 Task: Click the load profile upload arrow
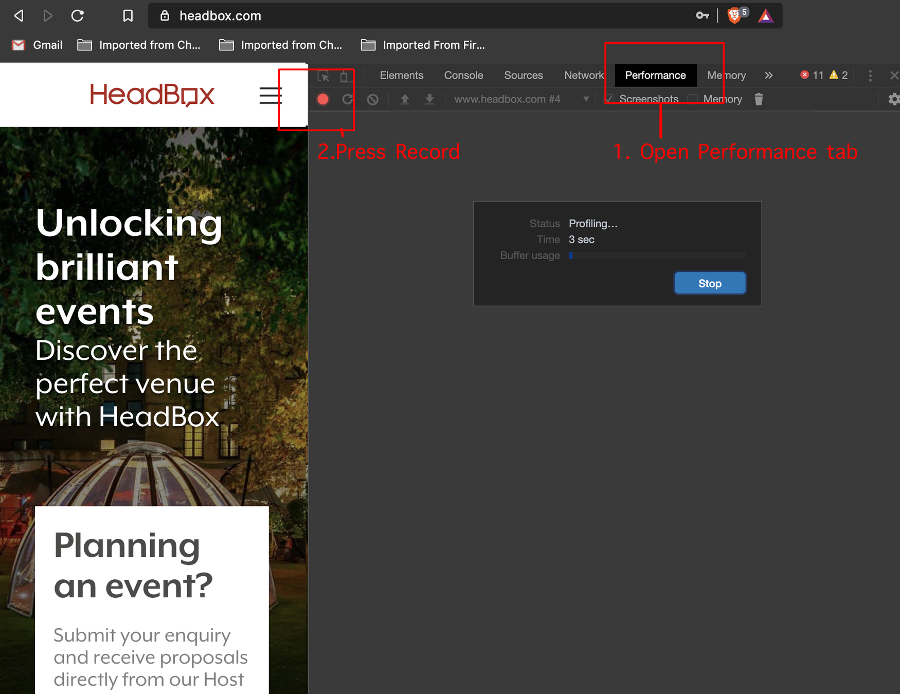tap(405, 99)
